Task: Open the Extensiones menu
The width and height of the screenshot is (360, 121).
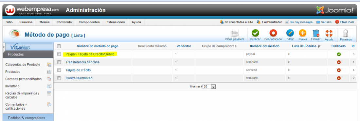Action: [x=116, y=22]
